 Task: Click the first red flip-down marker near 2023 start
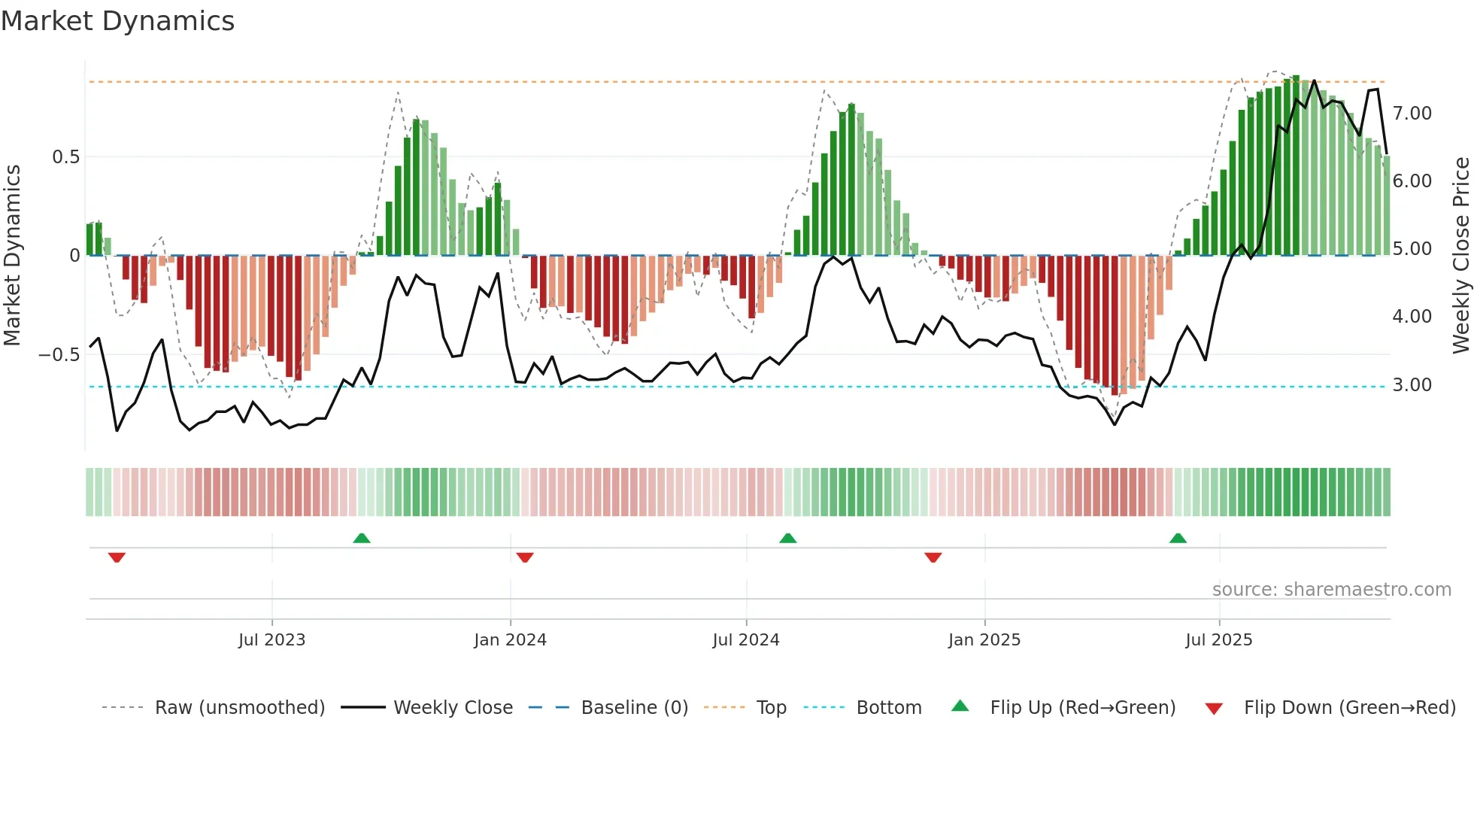pyautogui.click(x=117, y=557)
